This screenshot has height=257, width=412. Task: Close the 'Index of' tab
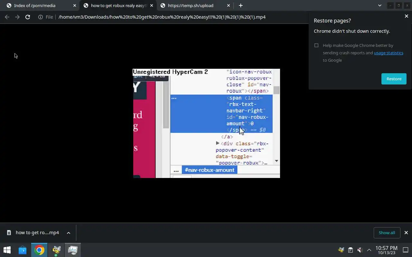pyautogui.click(x=75, y=5)
